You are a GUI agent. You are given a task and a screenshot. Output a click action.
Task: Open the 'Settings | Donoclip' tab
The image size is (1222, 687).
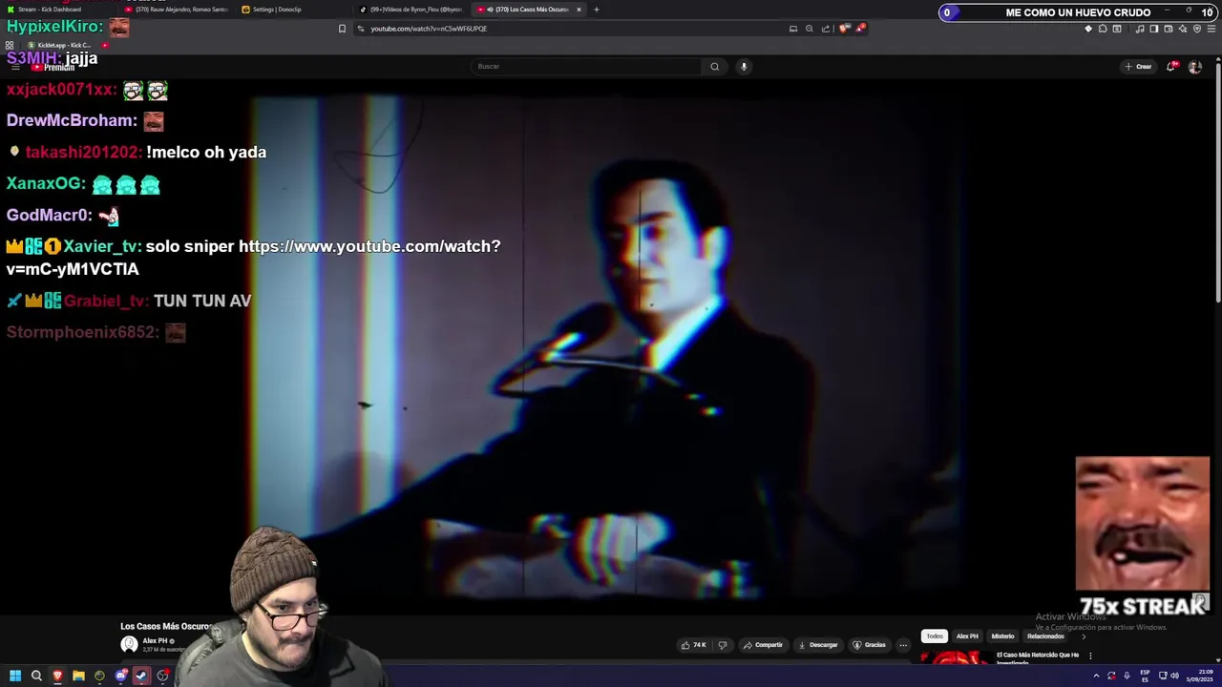coord(294,10)
